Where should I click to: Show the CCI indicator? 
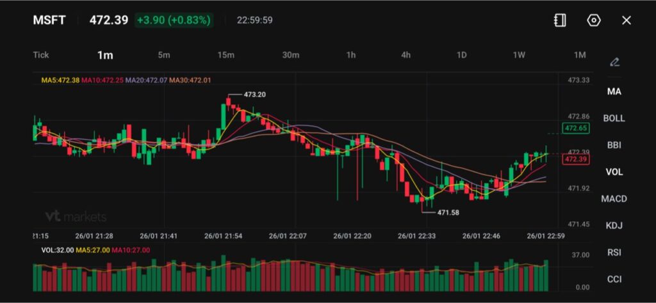click(614, 279)
